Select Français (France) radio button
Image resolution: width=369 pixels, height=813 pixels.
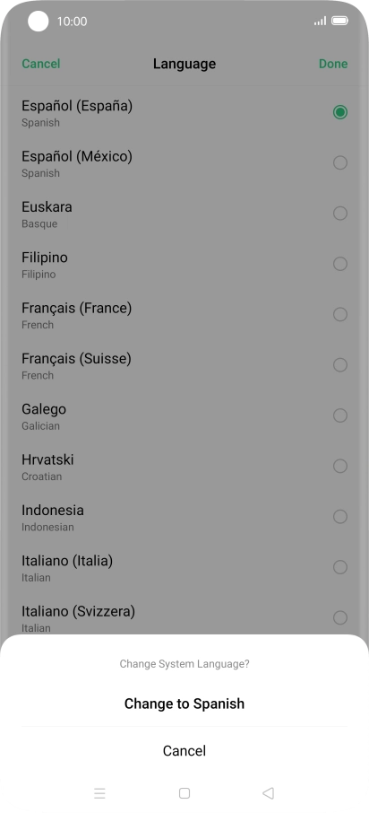point(340,314)
